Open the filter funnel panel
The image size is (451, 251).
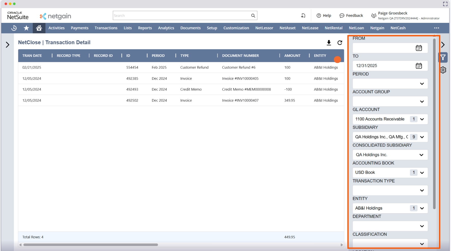tap(443, 57)
